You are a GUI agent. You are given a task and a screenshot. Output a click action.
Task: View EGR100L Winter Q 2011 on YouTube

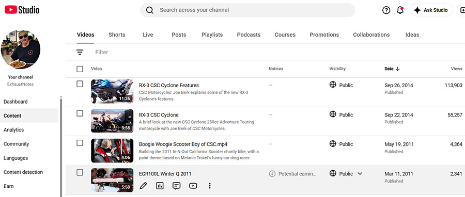(x=193, y=186)
